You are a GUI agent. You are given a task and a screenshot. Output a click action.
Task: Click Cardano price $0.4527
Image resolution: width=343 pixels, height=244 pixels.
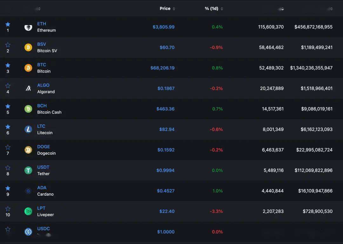click(165, 191)
